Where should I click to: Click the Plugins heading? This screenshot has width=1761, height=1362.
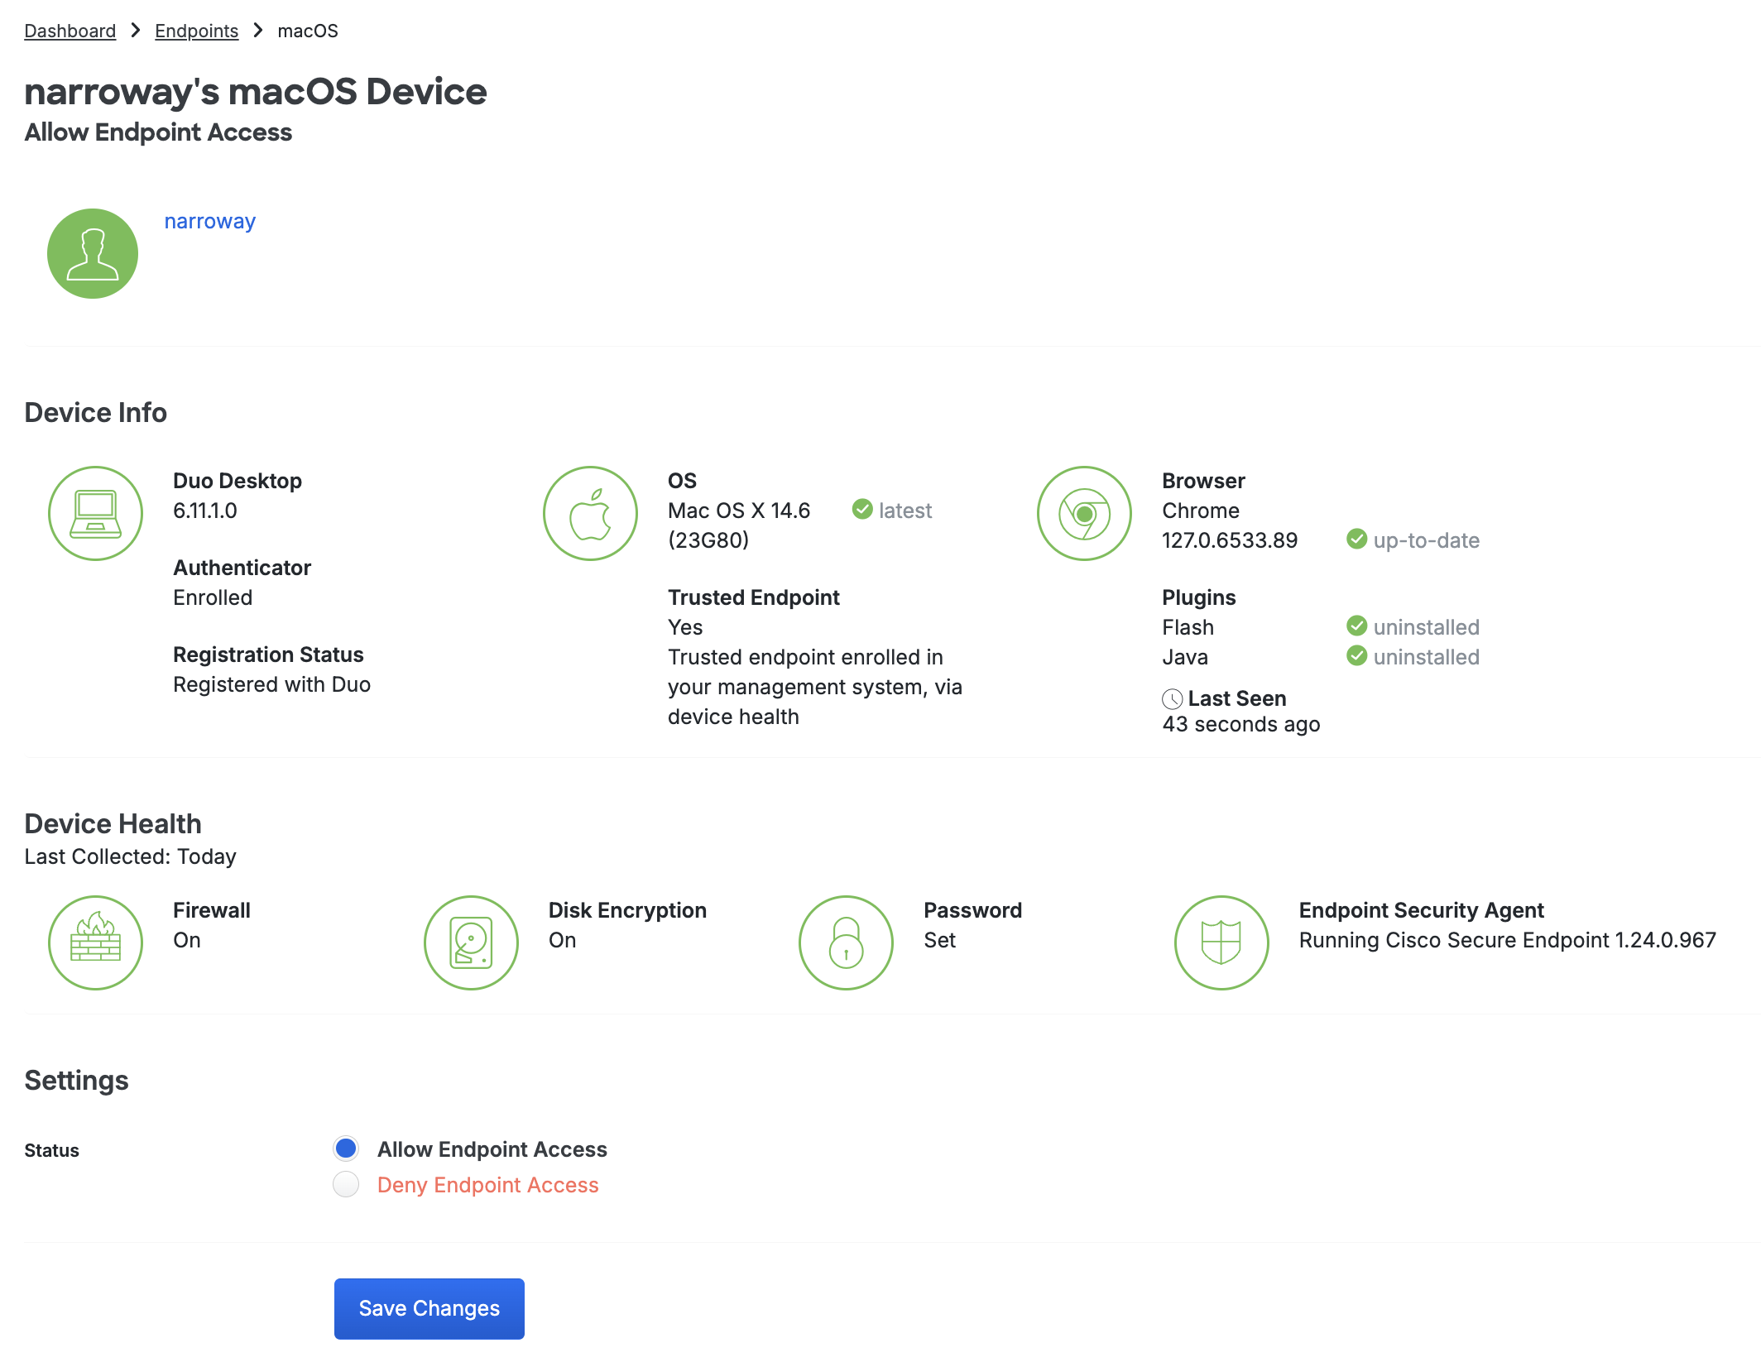[x=1198, y=597]
